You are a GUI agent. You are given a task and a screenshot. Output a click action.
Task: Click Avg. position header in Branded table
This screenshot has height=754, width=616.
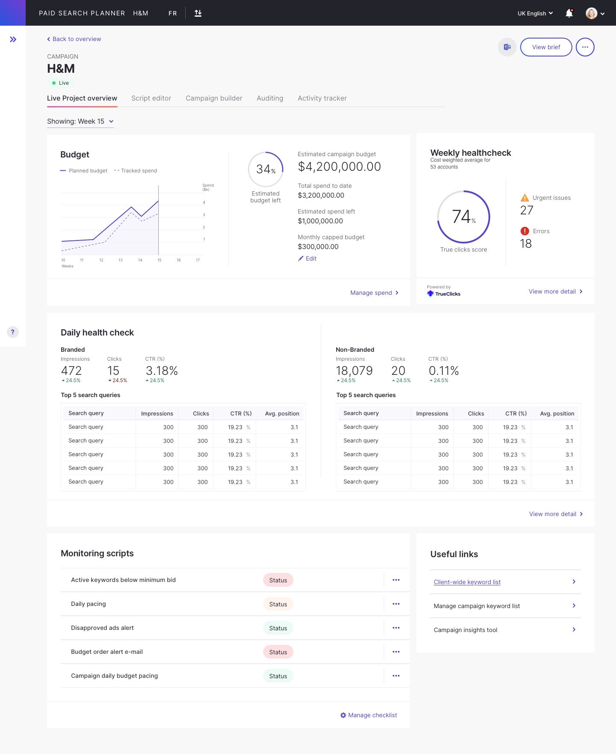(x=282, y=413)
